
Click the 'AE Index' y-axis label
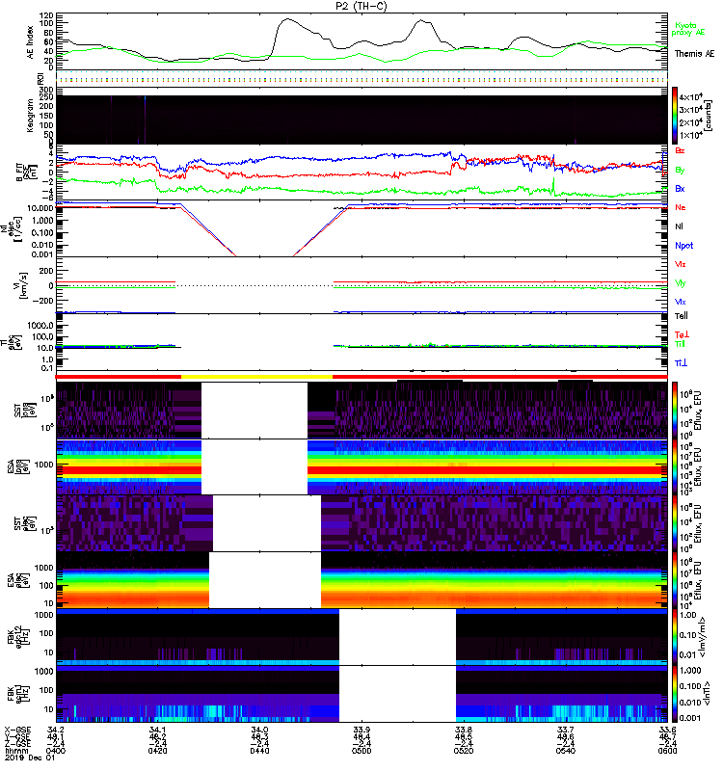tap(31, 42)
